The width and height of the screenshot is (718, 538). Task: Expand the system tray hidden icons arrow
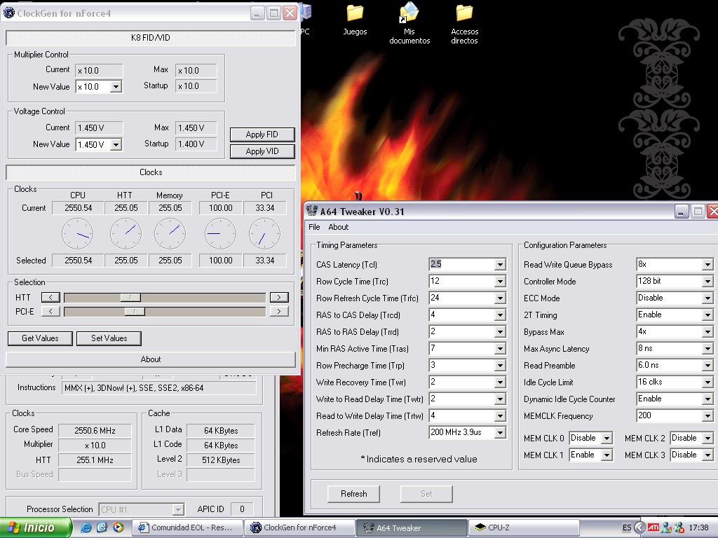click(x=640, y=527)
